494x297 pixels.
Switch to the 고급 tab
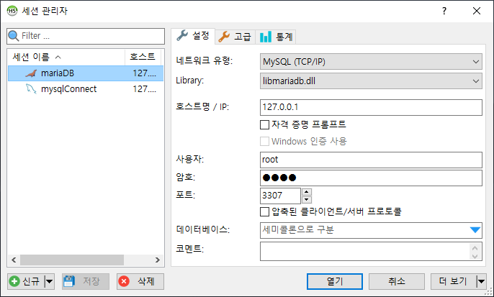(235, 37)
